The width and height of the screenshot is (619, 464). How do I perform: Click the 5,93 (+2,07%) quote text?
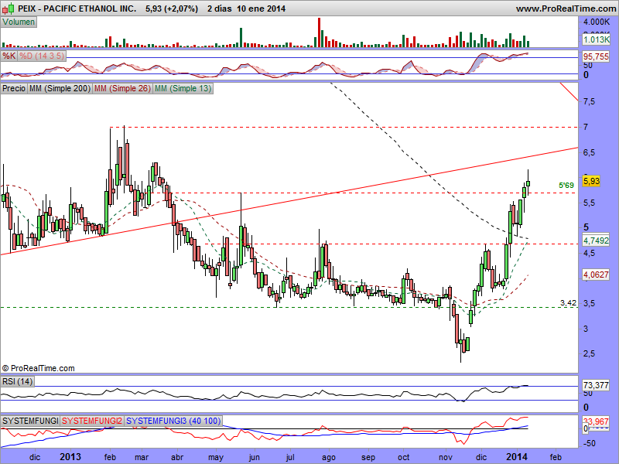coord(172,9)
